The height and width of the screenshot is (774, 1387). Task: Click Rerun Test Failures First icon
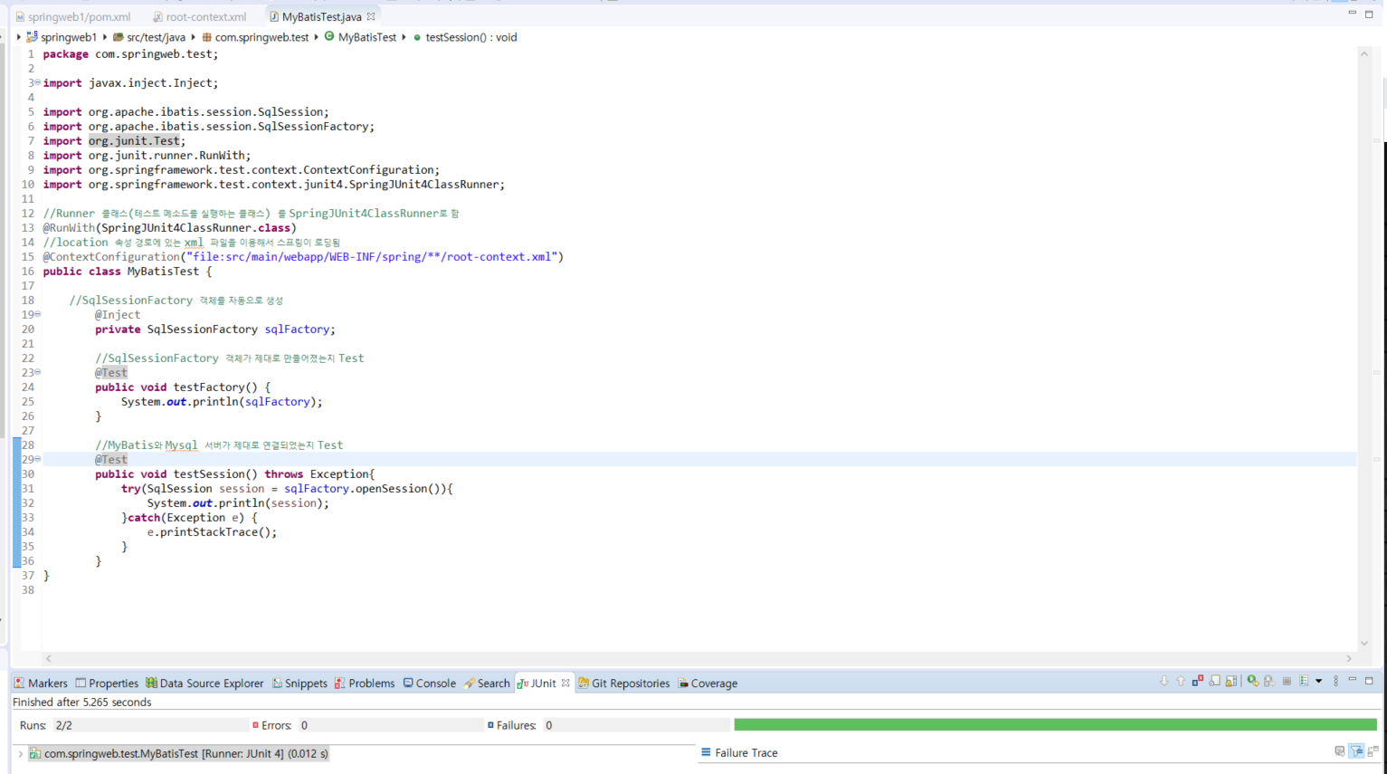1269,681
